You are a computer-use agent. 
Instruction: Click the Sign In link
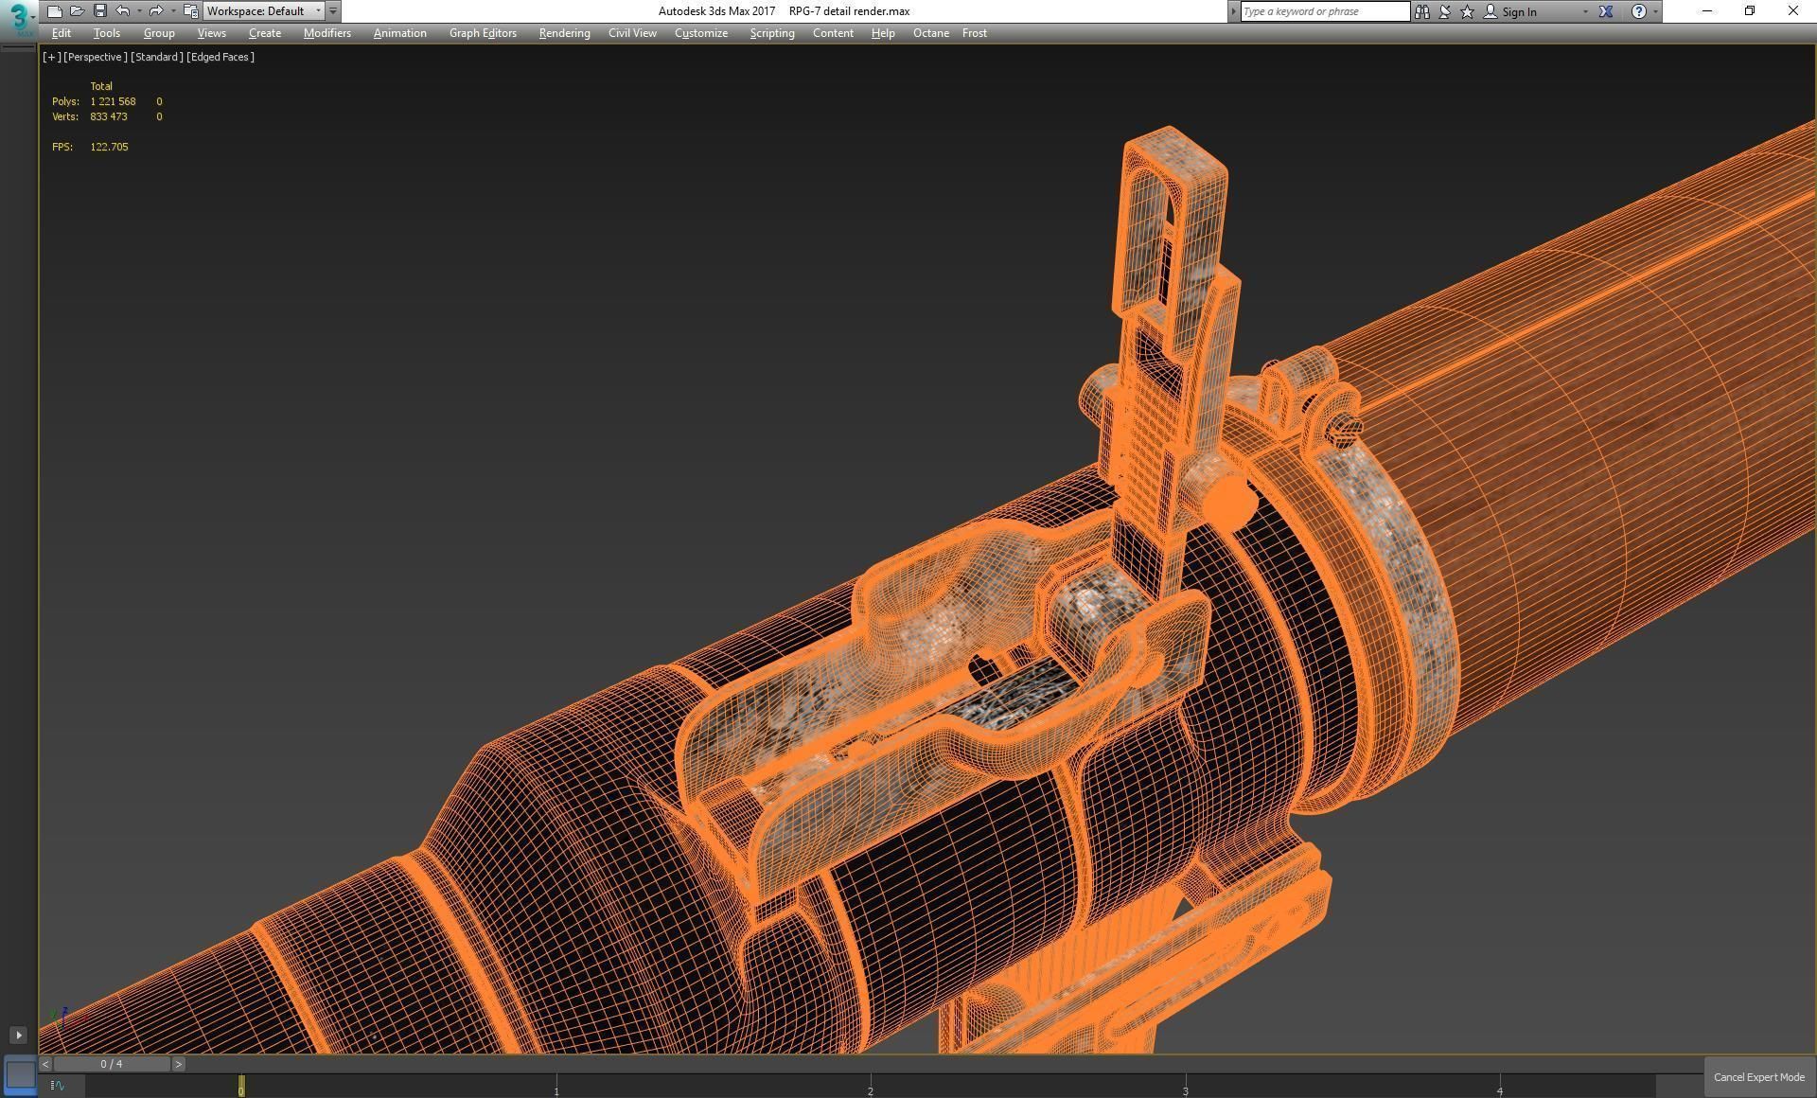point(1518,11)
